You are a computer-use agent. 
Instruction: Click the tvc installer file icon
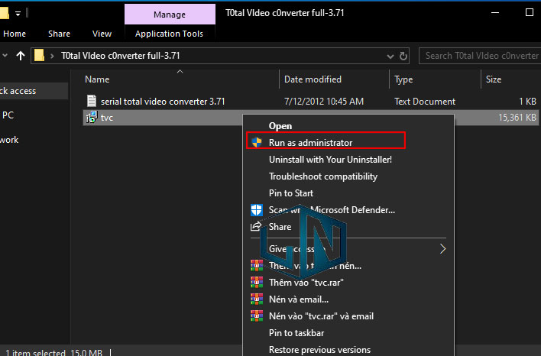pos(92,118)
